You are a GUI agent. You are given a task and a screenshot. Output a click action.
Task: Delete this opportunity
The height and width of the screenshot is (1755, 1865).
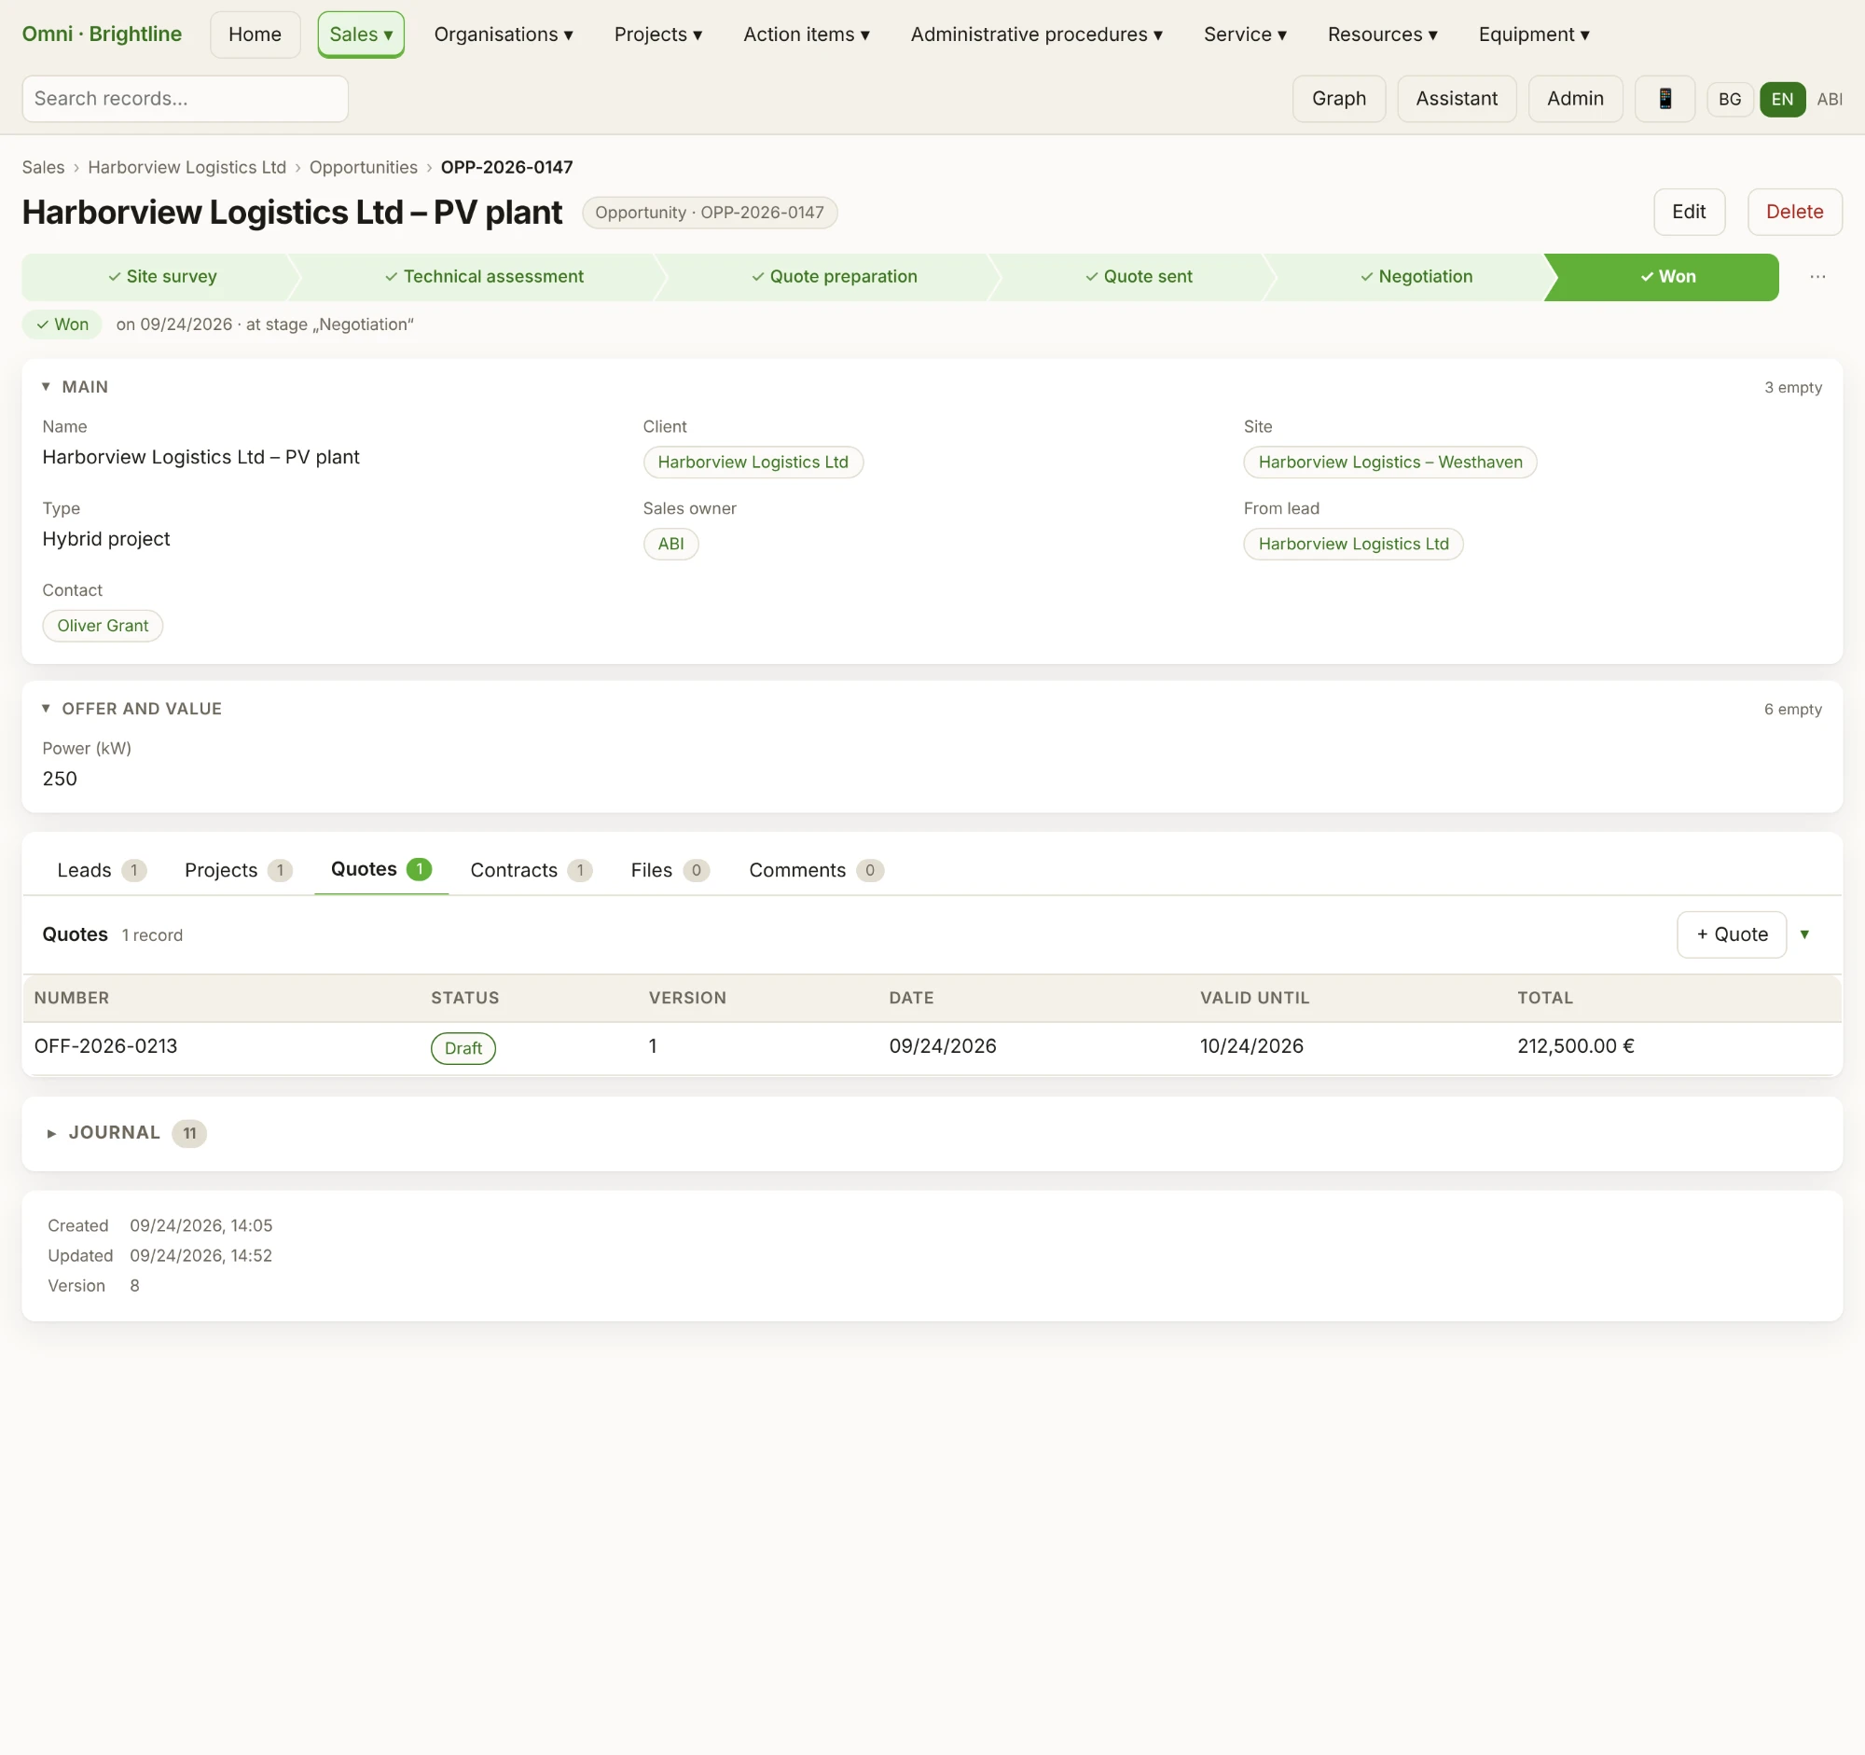point(1794,212)
